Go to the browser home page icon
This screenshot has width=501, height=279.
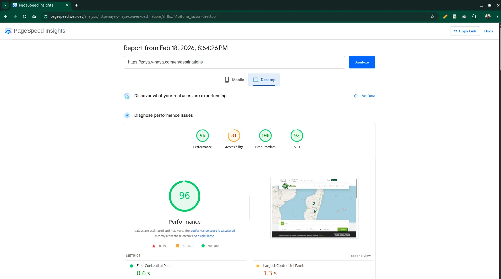[34, 16]
